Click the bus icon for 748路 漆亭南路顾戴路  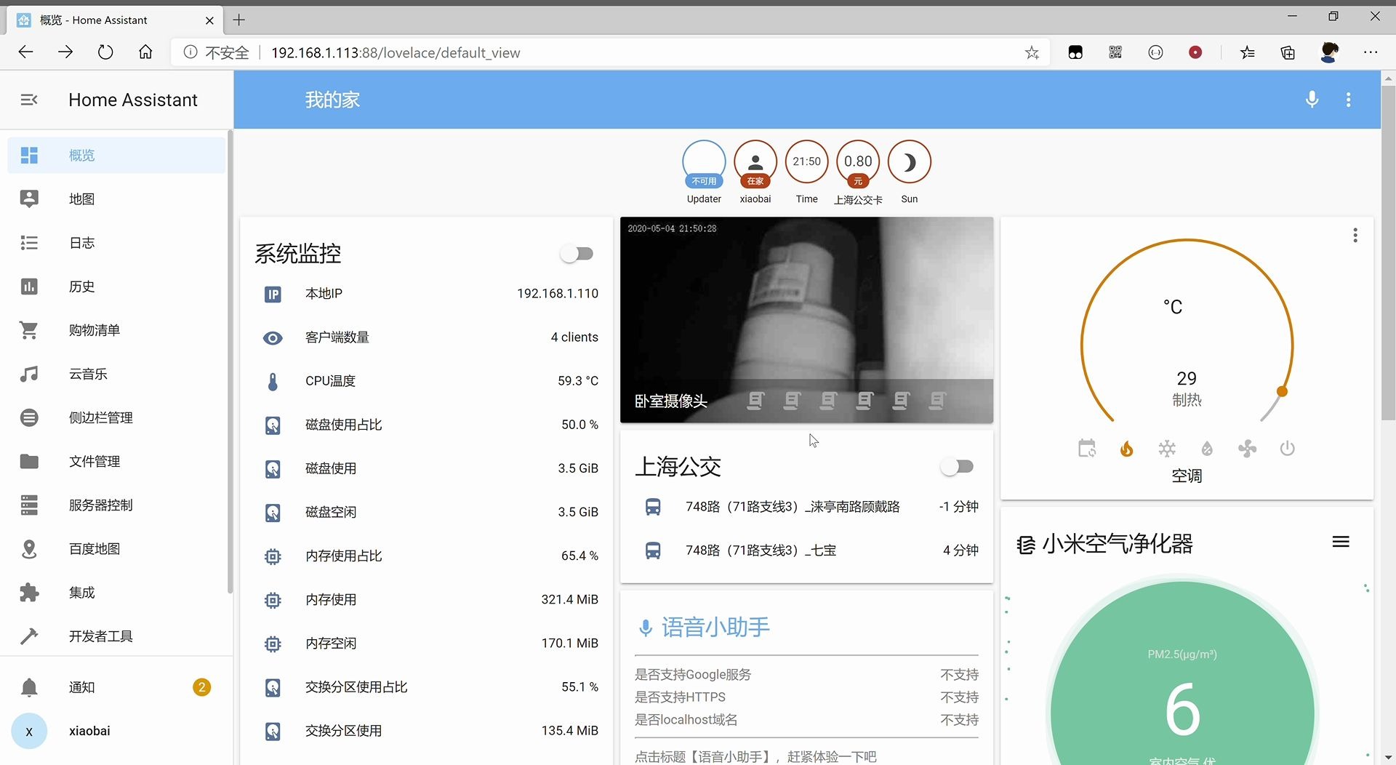click(x=653, y=507)
